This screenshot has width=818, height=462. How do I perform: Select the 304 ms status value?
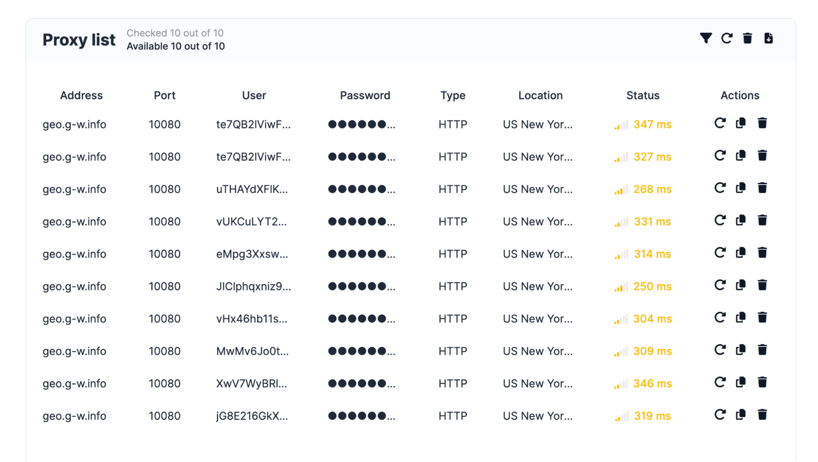(x=652, y=319)
